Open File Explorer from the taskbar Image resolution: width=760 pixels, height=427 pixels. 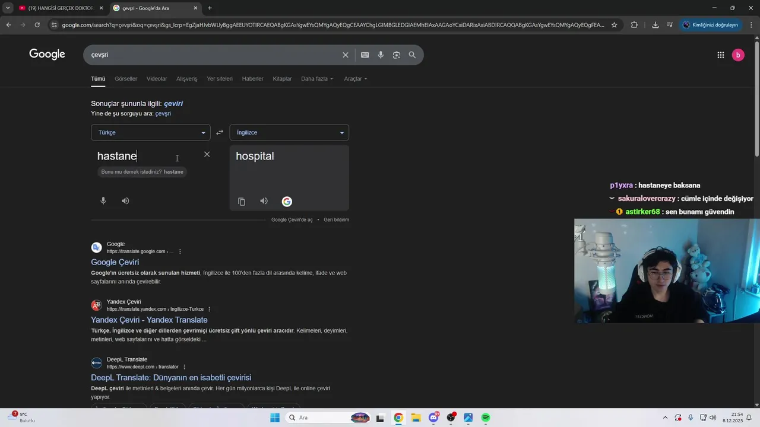pyautogui.click(x=416, y=418)
